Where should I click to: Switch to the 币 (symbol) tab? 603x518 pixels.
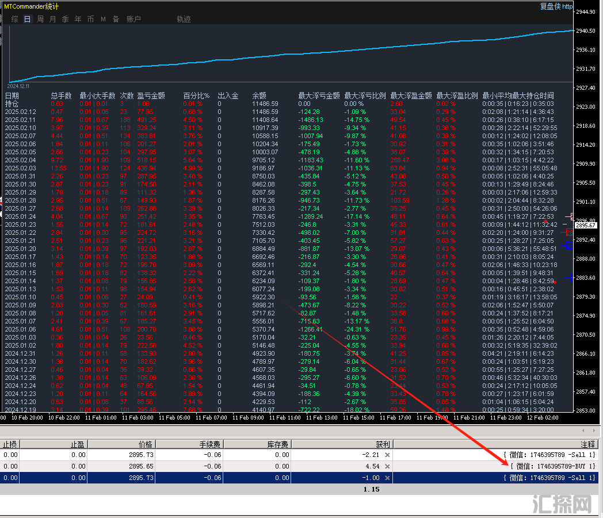90,19
